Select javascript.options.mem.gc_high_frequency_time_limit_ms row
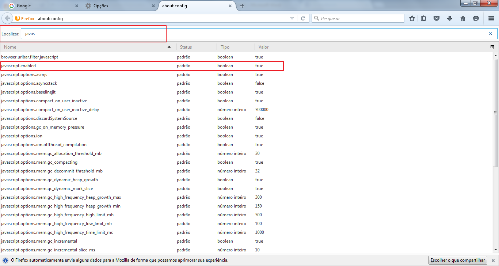The width and height of the screenshot is (499, 266). (246, 232)
